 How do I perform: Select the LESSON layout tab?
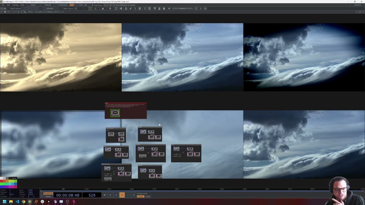click(49, 8)
